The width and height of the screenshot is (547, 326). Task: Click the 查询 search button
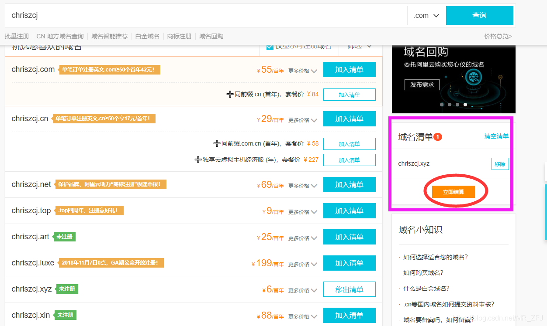click(x=479, y=15)
